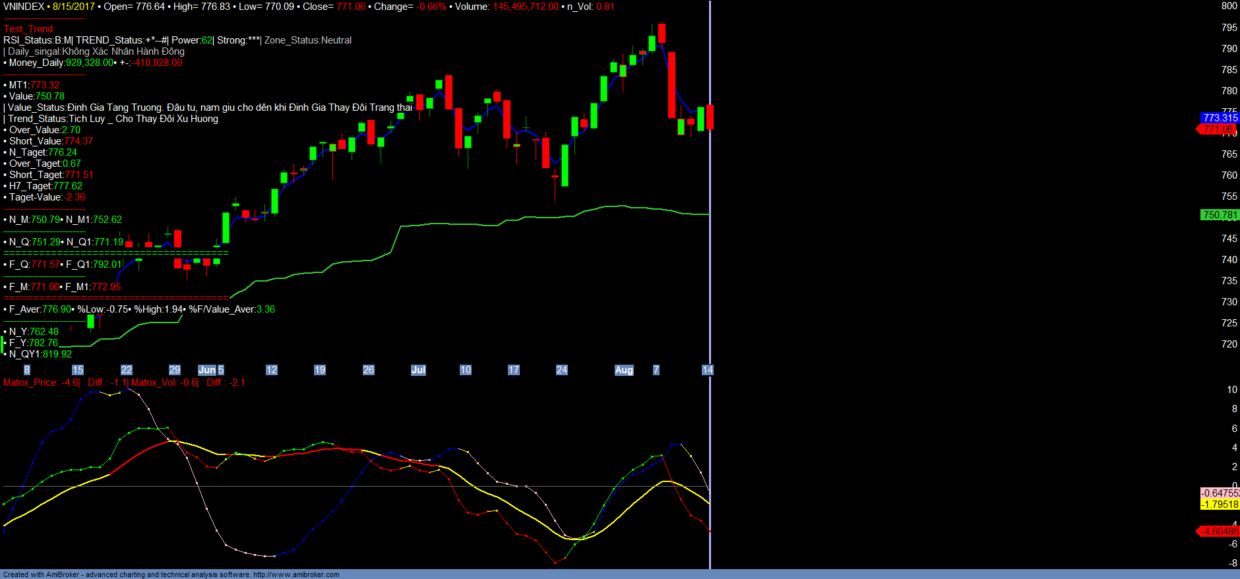1240x579 pixels.
Task: Click the 8/15/2017 date in header
Action: (x=73, y=7)
